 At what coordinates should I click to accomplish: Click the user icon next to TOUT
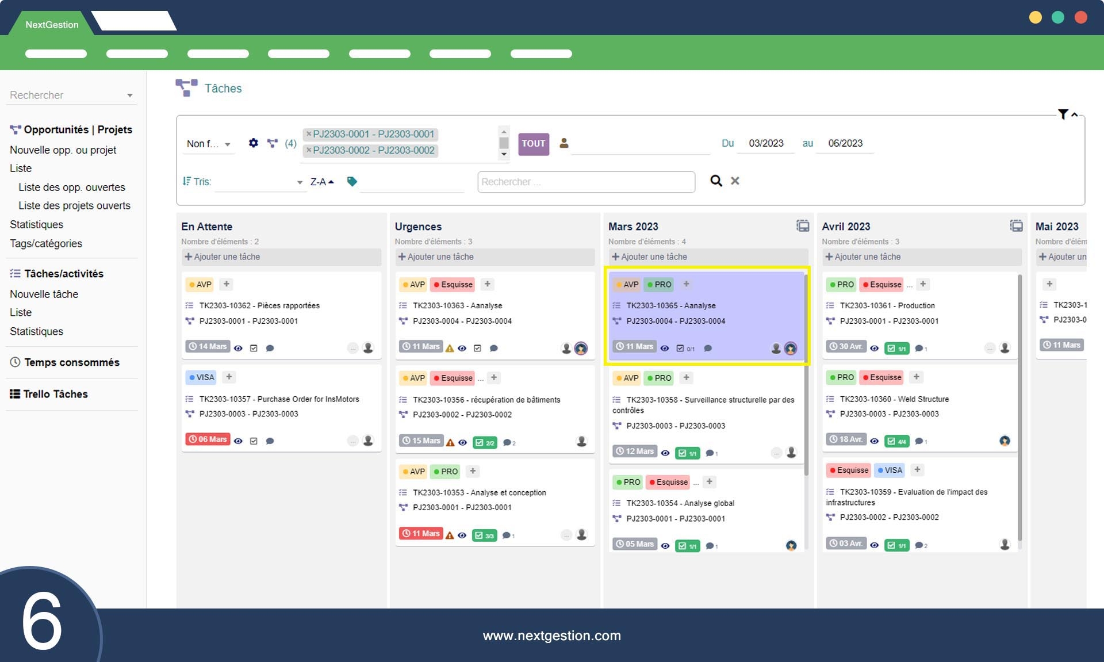(564, 143)
